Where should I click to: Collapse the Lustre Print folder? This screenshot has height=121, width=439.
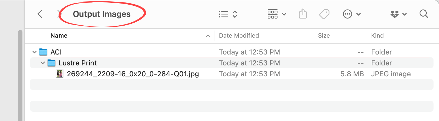[43, 63]
